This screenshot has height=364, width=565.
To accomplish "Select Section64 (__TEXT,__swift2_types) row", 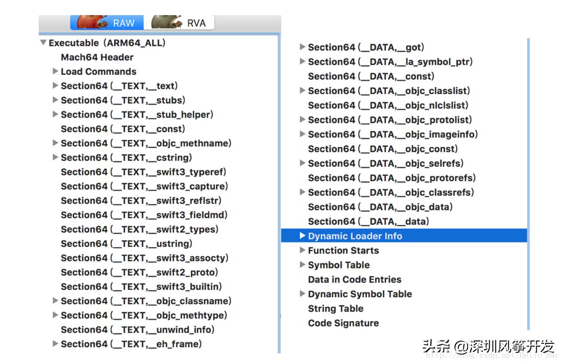I will (x=140, y=229).
